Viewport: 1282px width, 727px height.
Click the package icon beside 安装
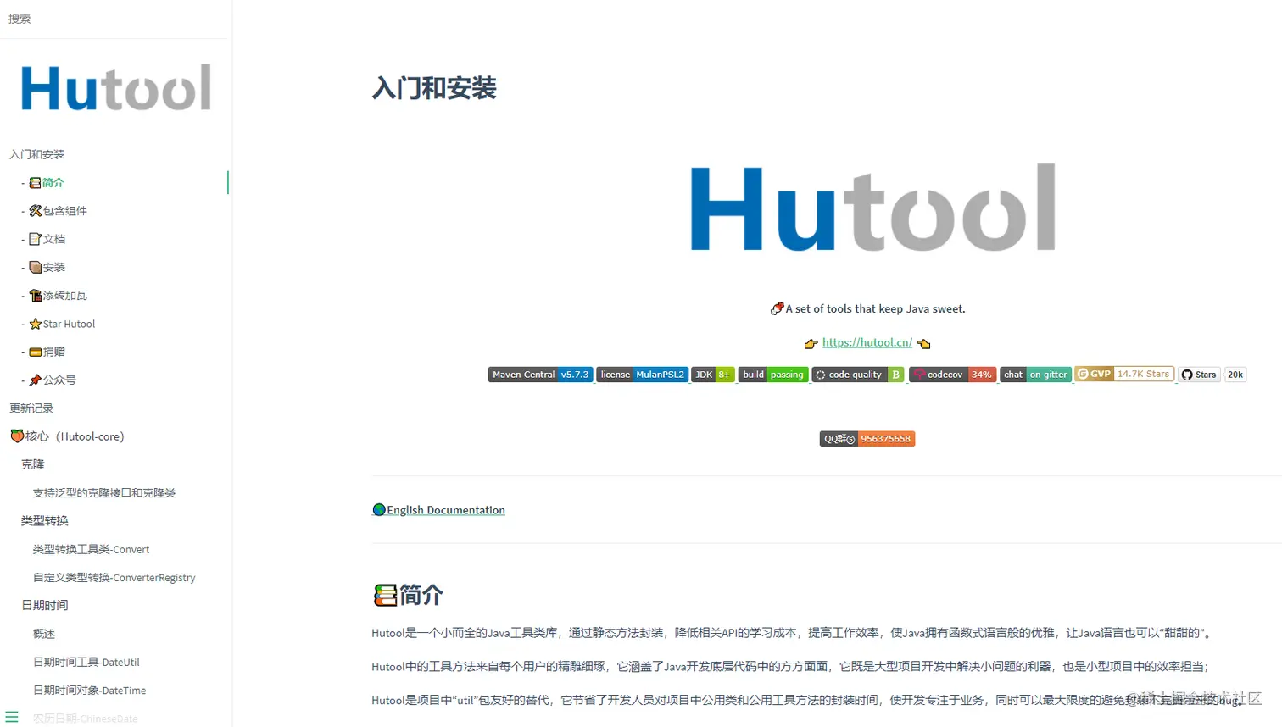[35, 267]
